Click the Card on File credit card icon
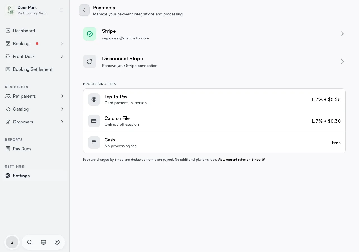The width and height of the screenshot is (359, 252). click(x=94, y=121)
